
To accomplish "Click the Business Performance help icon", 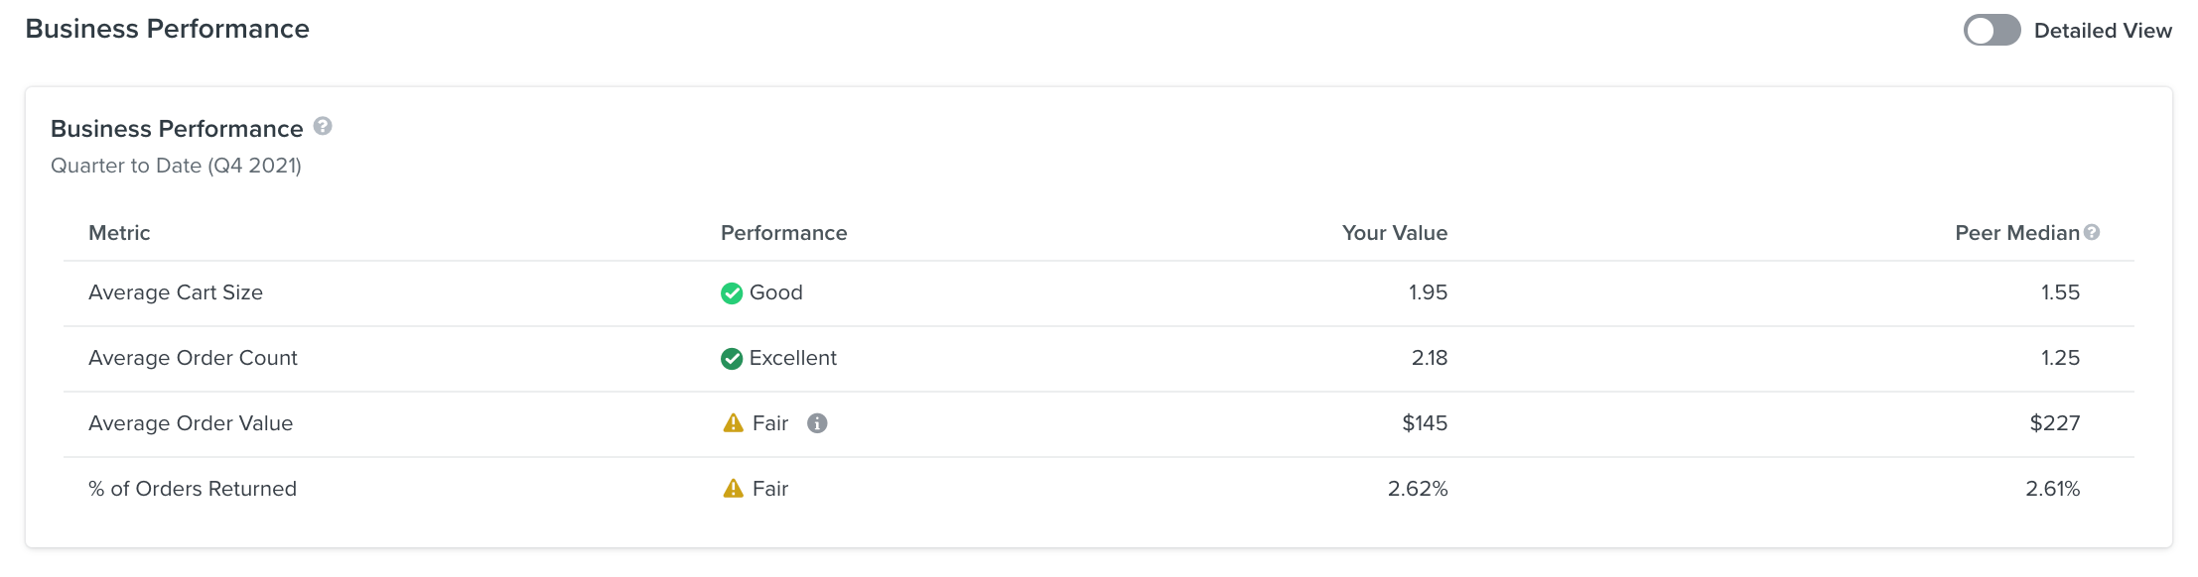I will (323, 127).
